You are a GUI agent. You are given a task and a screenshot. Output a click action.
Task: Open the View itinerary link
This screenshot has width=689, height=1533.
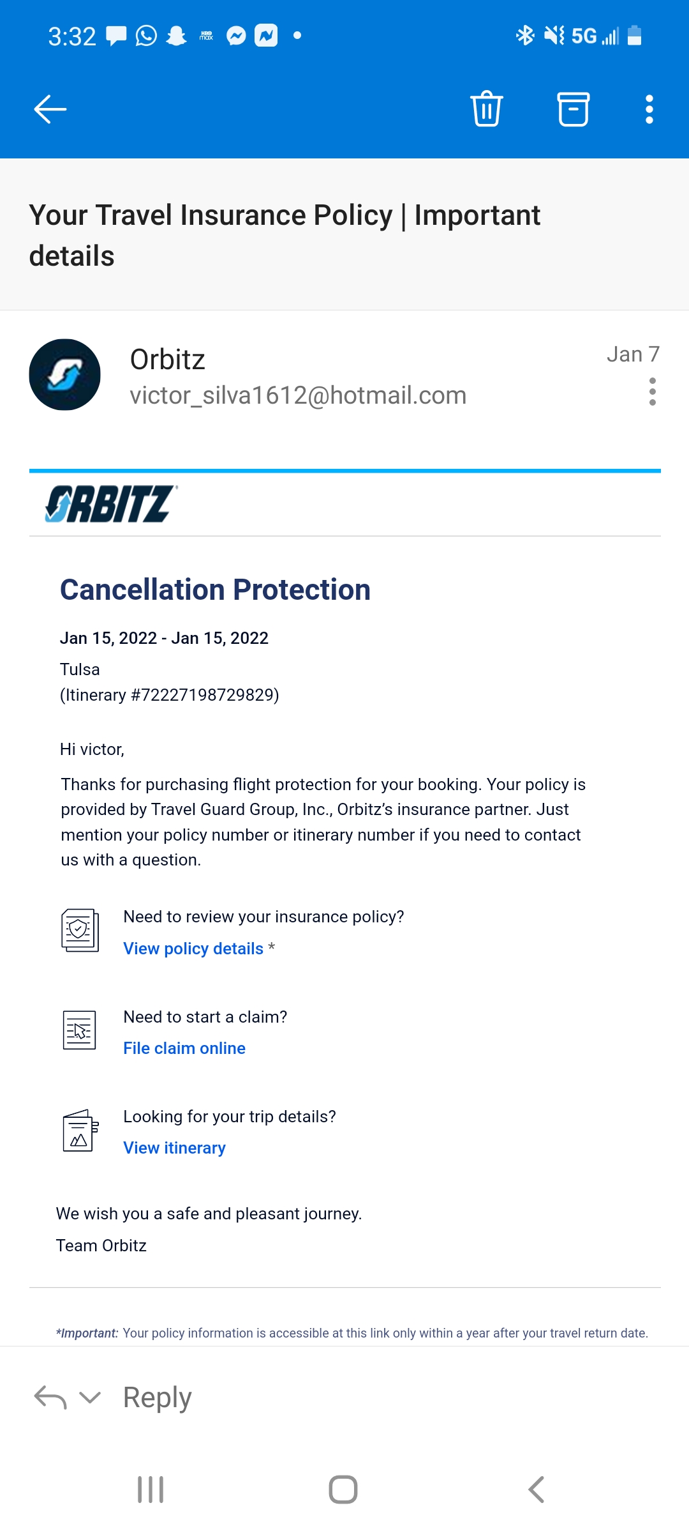pos(174,1148)
